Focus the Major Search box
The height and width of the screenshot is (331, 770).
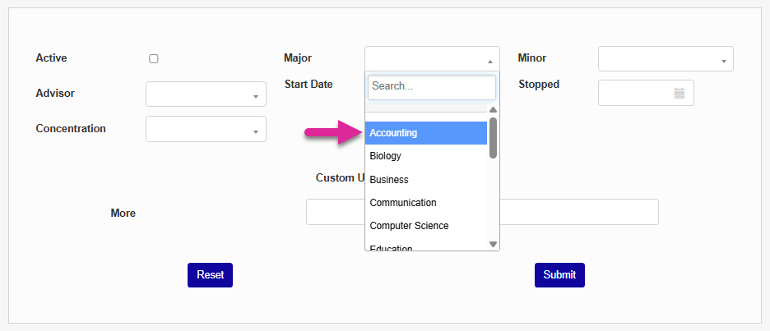431,87
